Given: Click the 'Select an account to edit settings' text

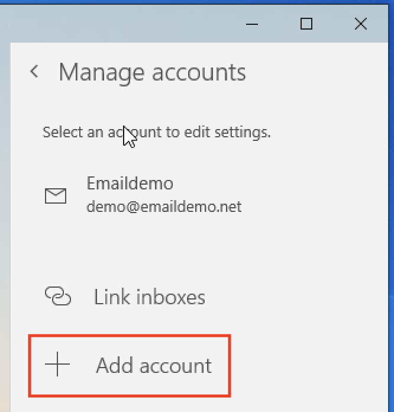Looking at the screenshot, I should click(x=156, y=132).
